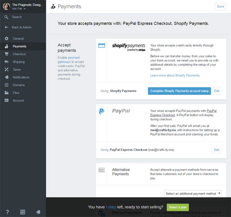Click Complete Shopify Payments account setup
The width and height of the screenshot is (231, 217).
tap(179, 91)
